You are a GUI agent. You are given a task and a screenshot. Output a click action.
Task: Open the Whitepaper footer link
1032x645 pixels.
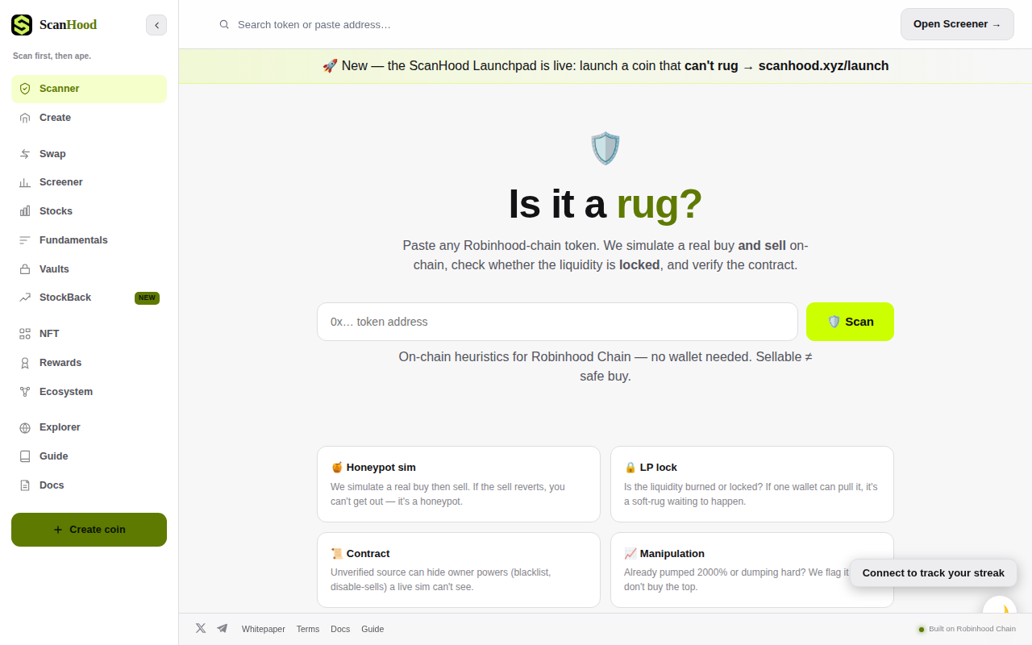click(264, 629)
